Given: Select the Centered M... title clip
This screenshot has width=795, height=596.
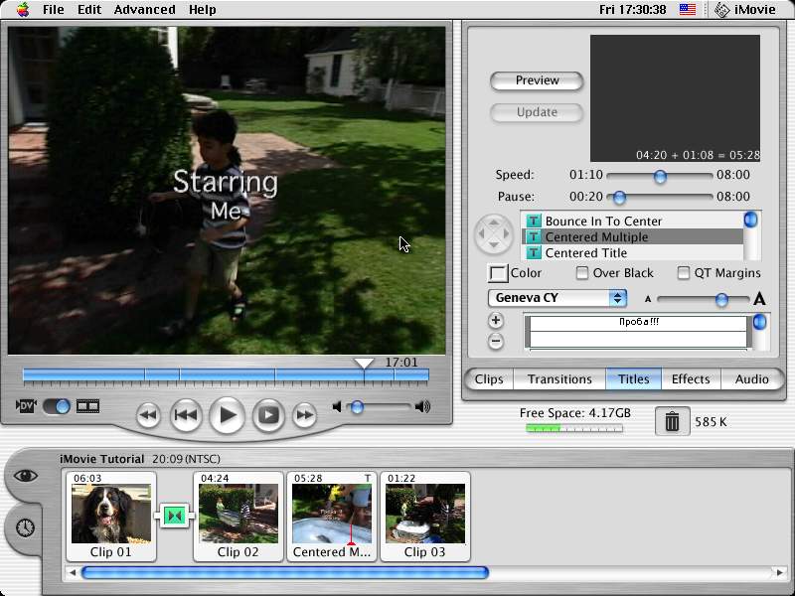Looking at the screenshot, I should coord(332,516).
